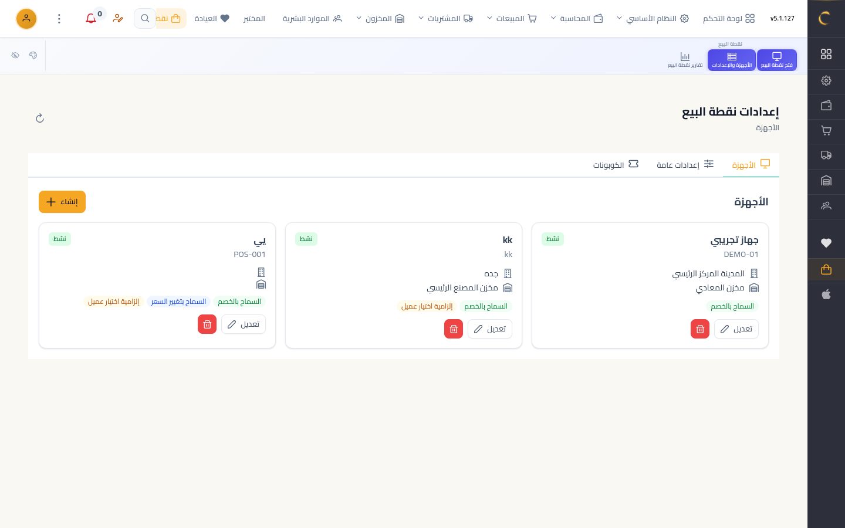Expand the النظام الأساسي dropdown menu

(x=653, y=19)
